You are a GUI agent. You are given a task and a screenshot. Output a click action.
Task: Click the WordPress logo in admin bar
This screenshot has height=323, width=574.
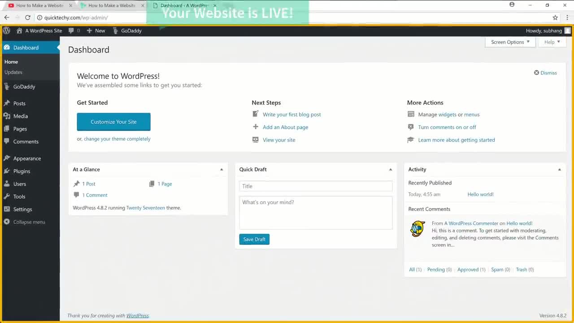(x=6, y=31)
